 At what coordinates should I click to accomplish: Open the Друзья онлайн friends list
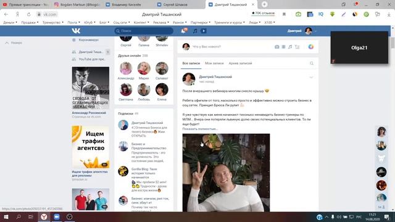click(x=133, y=55)
